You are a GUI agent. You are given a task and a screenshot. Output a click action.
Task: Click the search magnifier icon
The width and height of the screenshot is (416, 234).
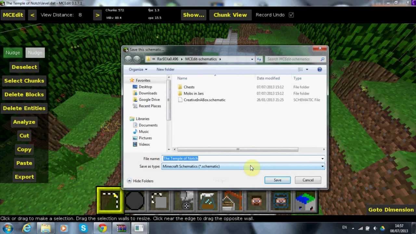322,59
